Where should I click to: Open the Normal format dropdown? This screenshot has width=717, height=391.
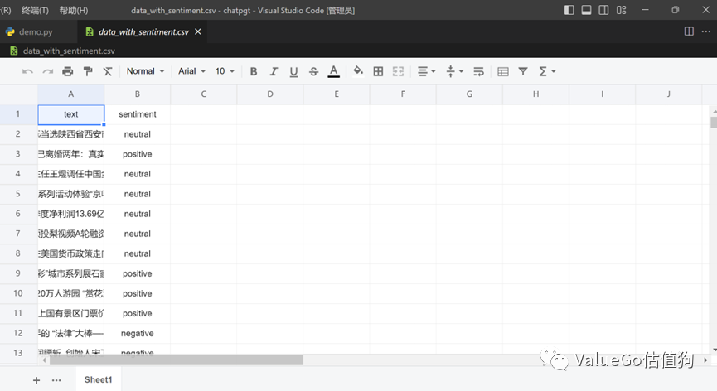coord(145,71)
